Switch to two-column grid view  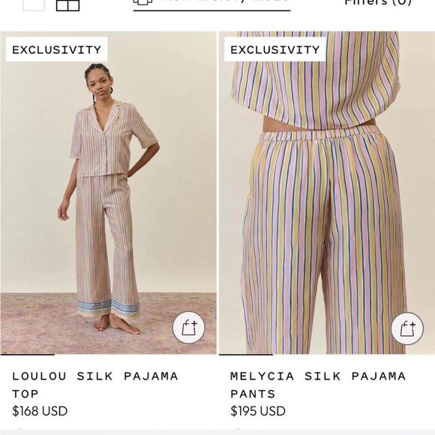tap(67, 5)
